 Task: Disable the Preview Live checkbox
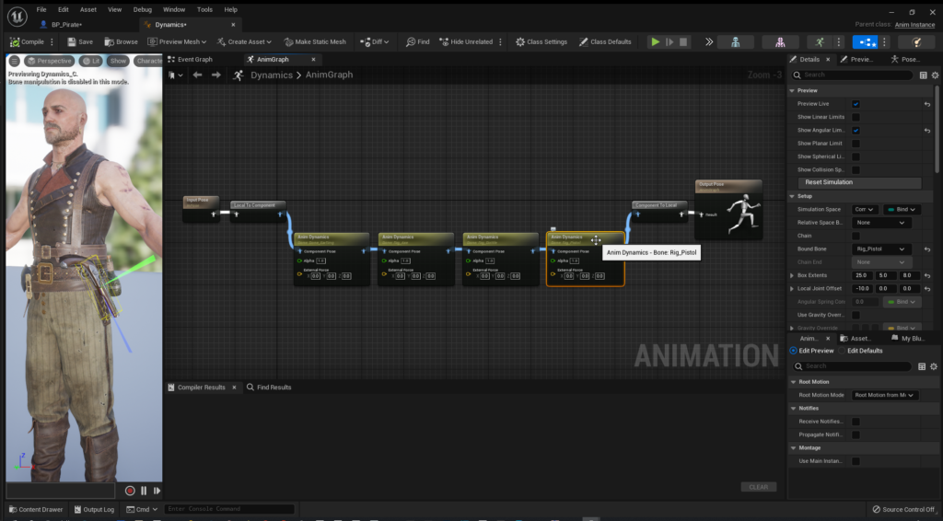[x=856, y=104]
